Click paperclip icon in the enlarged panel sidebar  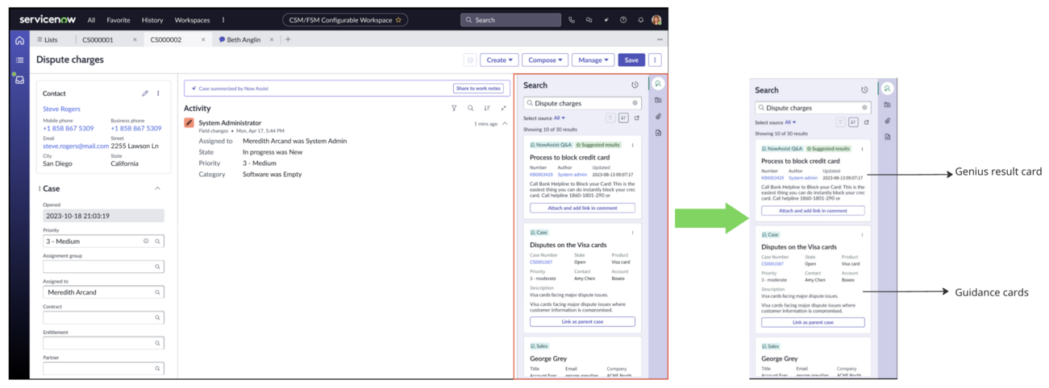tap(887, 121)
